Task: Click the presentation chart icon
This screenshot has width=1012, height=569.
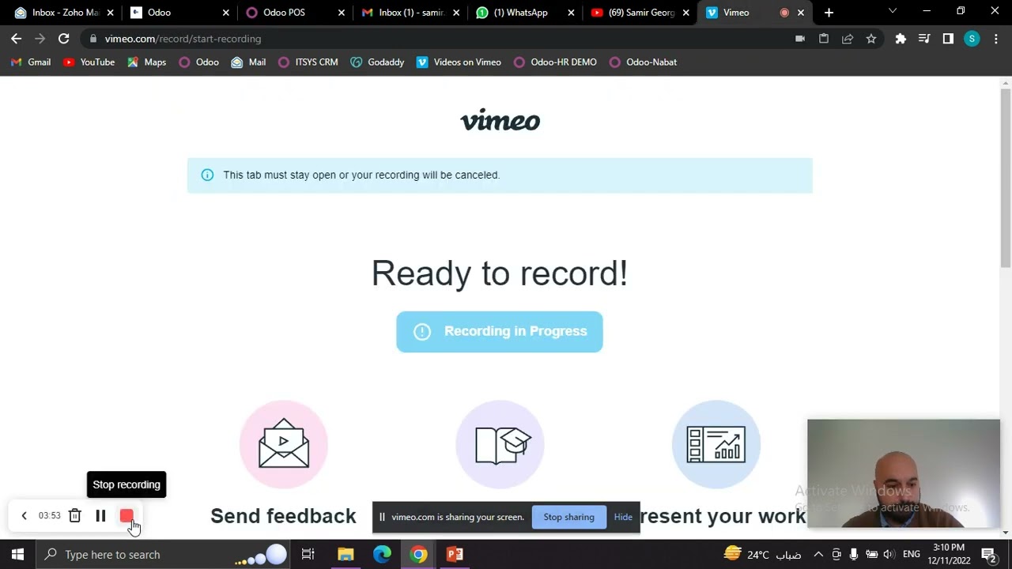Action: click(x=716, y=444)
